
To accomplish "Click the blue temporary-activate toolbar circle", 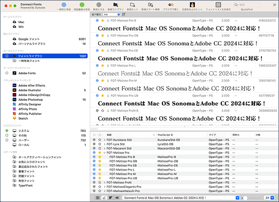I will click(x=64, y=5).
